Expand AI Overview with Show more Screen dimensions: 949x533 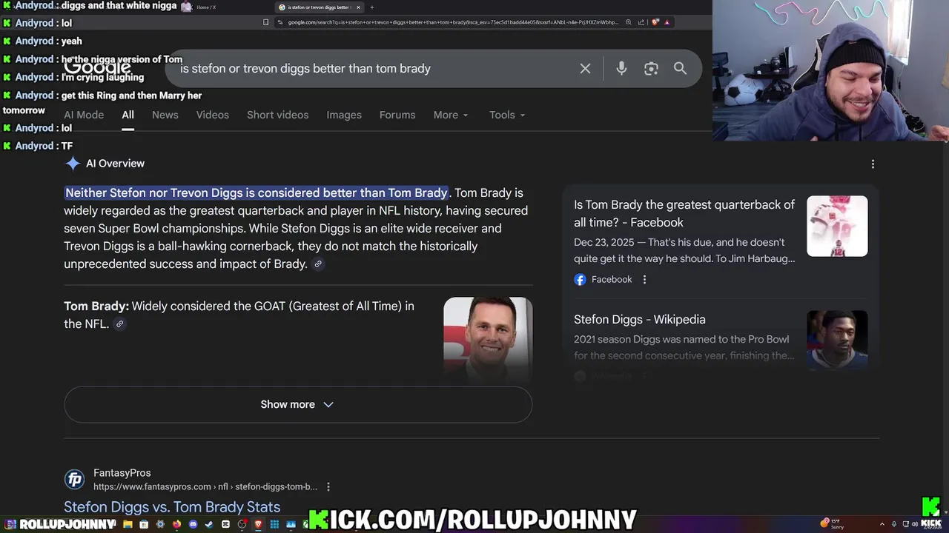[x=298, y=404]
